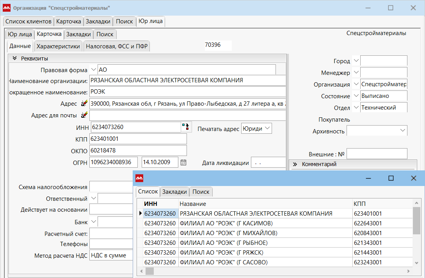Click the Наименование организации input field
Screen dimensions: 425x278
188,80
